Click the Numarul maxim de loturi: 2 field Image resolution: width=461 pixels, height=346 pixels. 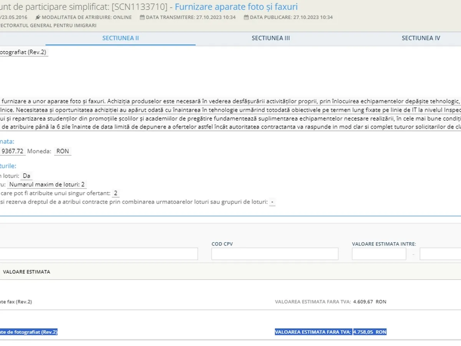click(x=47, y=185)
